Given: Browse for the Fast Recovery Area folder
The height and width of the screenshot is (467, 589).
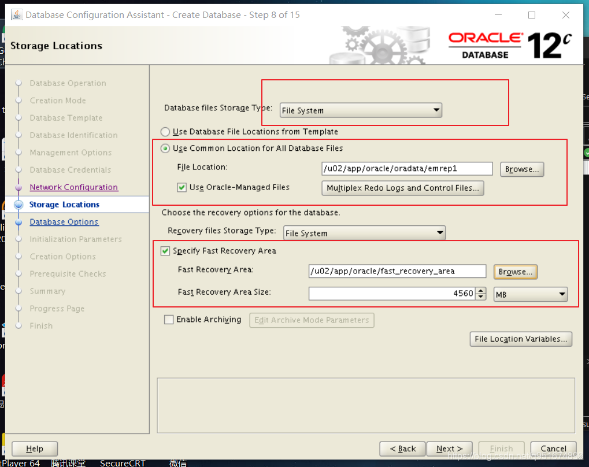Looking at the screenshot, I should click(514, 271).
